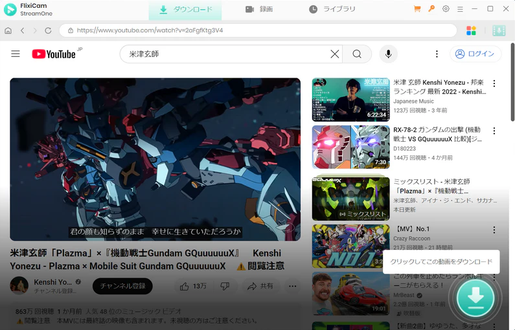515x330 pixels.
Task: Like the video with thumbs-up 13万
Action: click(193, 287)
